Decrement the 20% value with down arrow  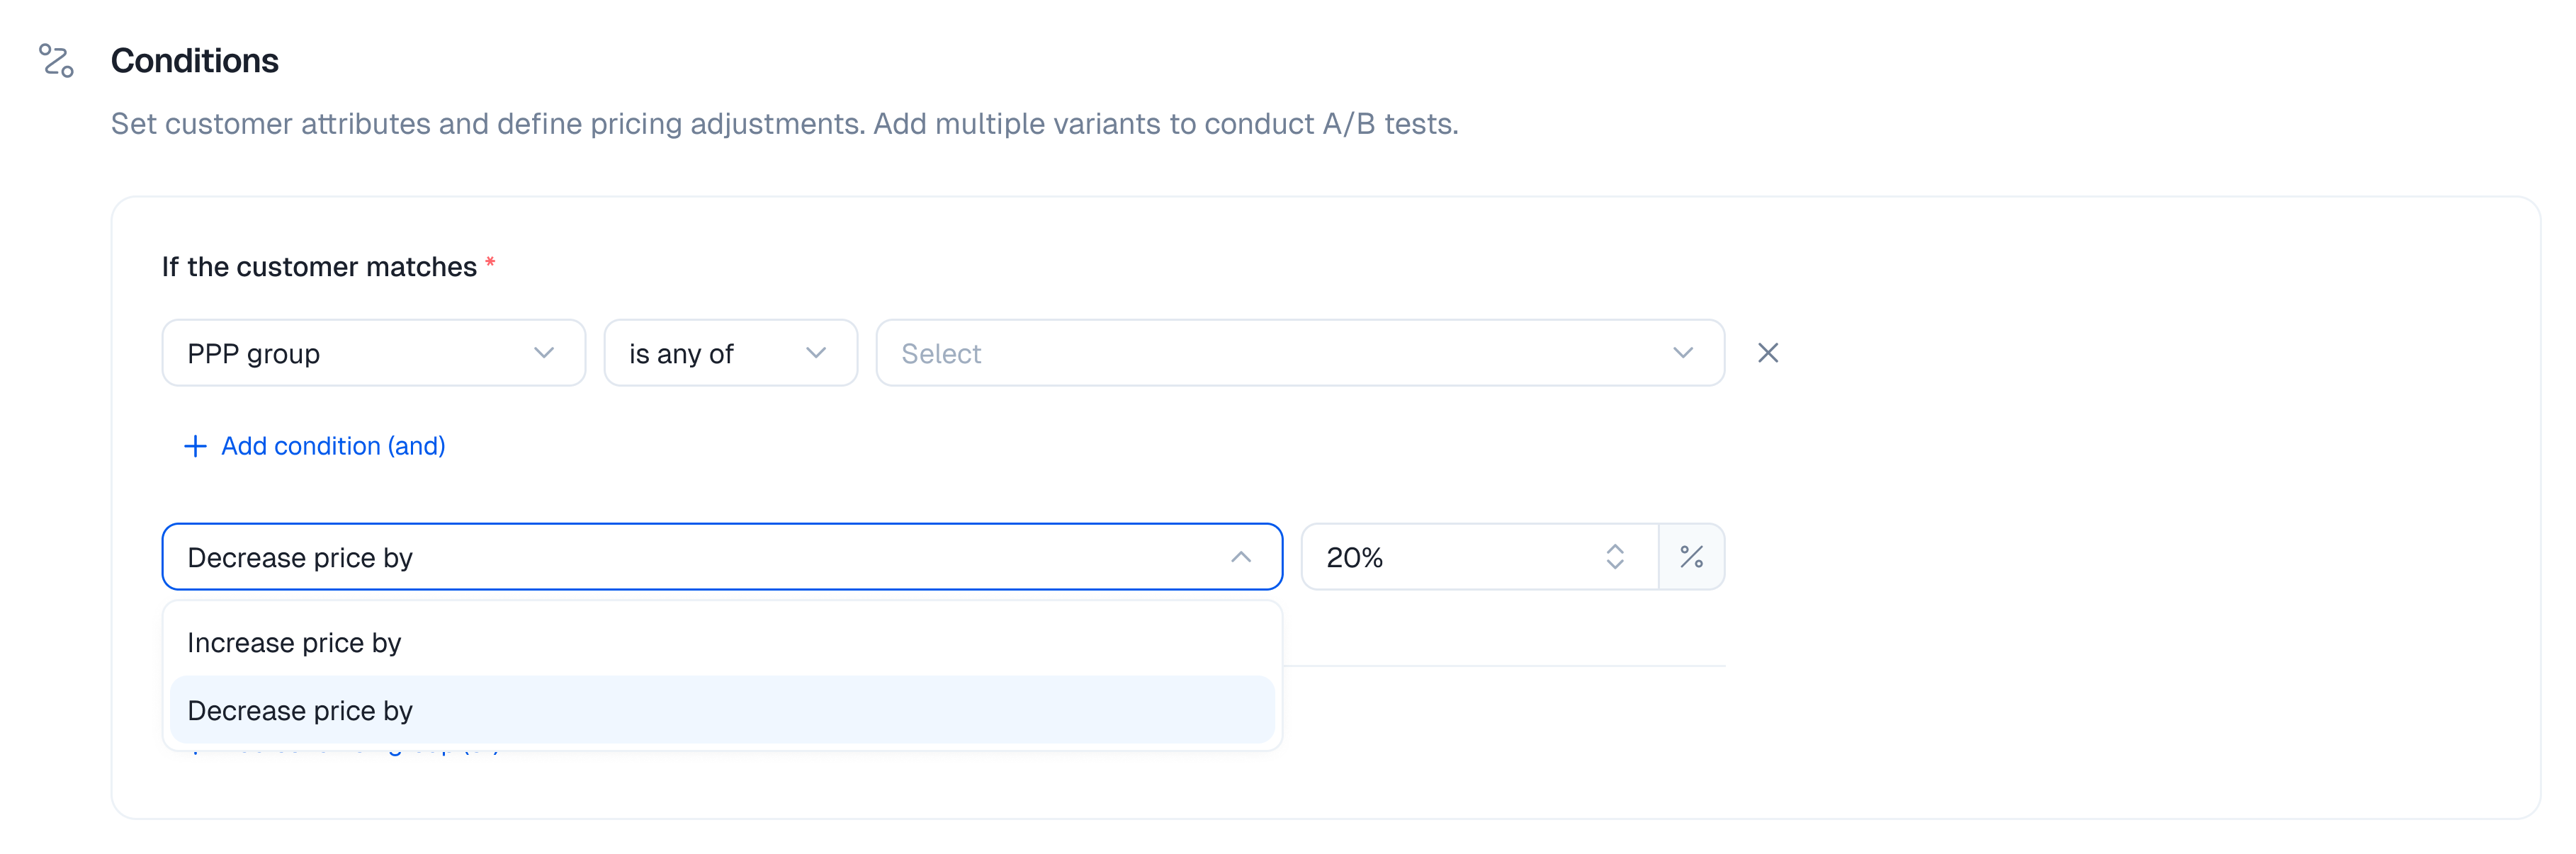pyautogui.click(x=1614, y=566)
